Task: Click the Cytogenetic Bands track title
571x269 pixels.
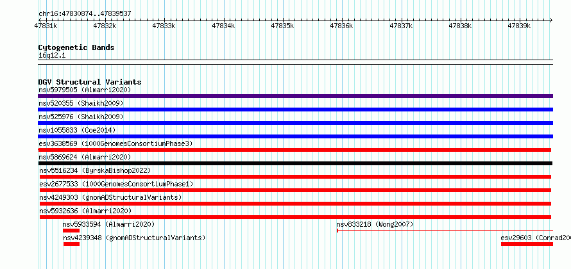Action: (x=76, y=47)
